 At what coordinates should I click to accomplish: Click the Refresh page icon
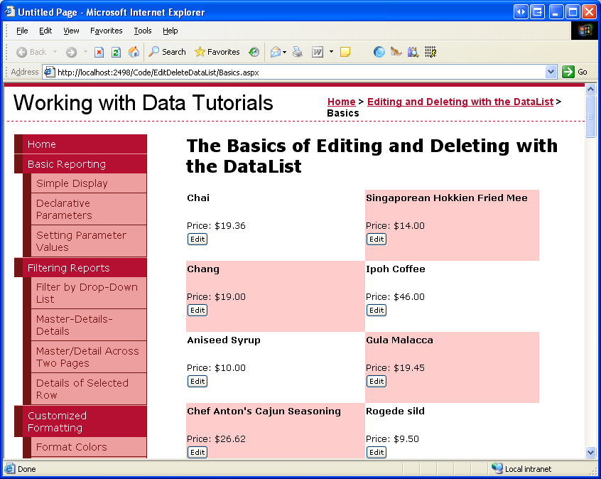coord(116,52)
